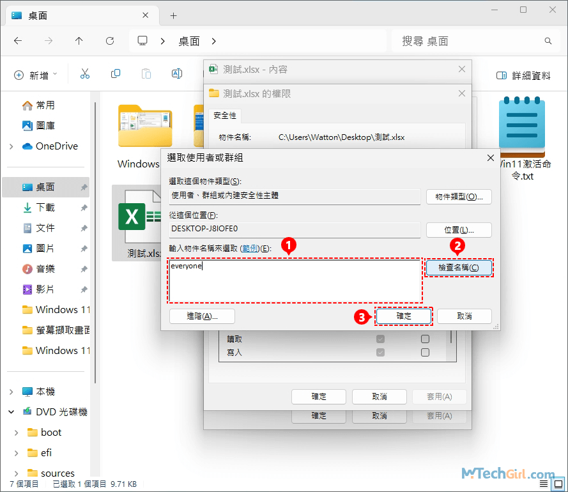
Task: Click the 檢查名稱 button
Action: (x=459, y=268)
